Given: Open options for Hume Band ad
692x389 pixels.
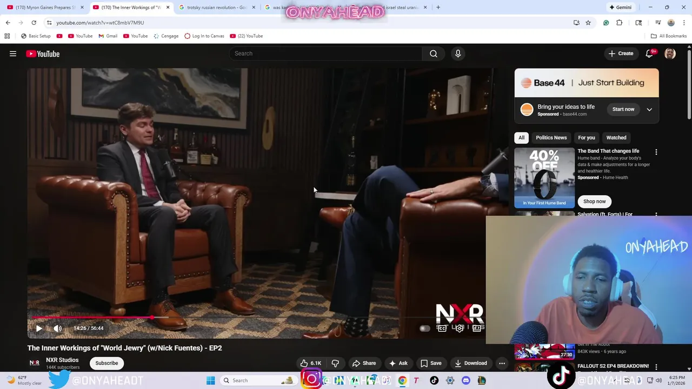Looking at the screenshot, I should pos(656,152).
